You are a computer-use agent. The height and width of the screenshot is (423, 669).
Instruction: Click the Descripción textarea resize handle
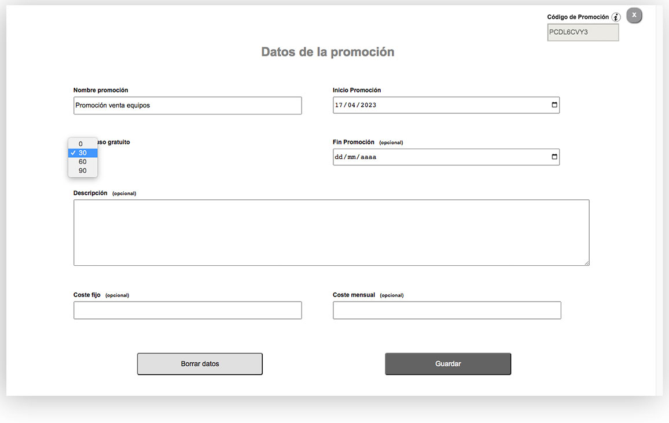click(x=586, y=263)
